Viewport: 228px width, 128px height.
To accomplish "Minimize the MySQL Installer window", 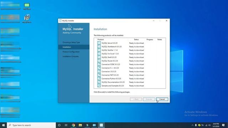I will point(154,21).
